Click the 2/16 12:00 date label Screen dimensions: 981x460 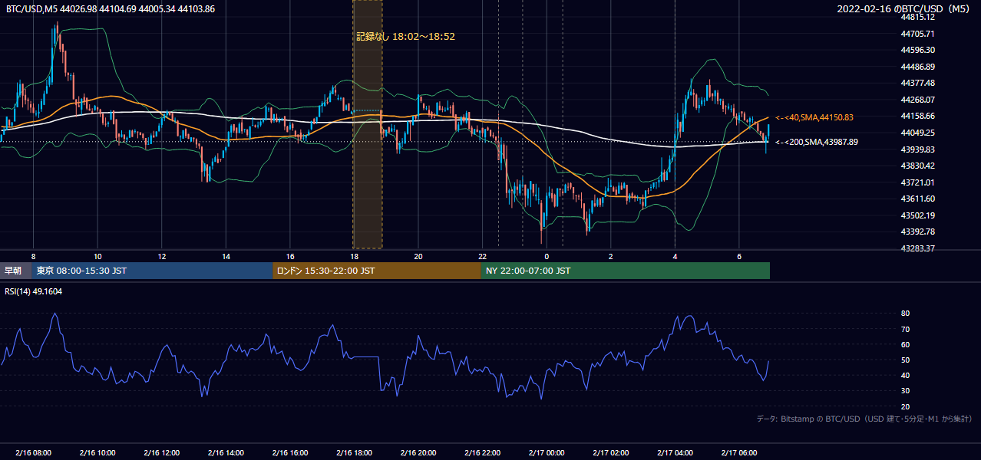(162, 453)
